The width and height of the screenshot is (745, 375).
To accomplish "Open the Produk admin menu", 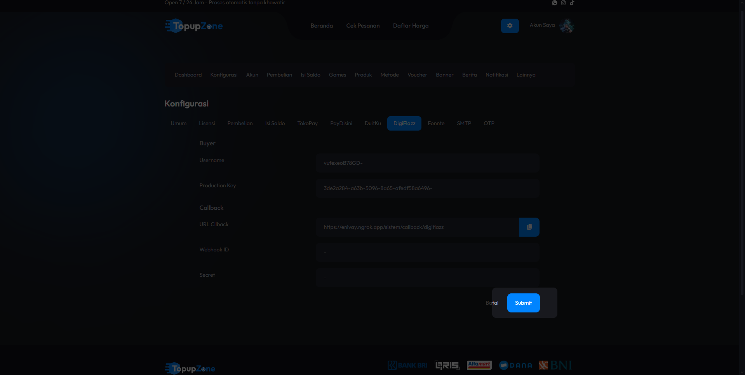I will coord(363,75).
